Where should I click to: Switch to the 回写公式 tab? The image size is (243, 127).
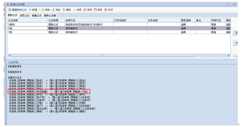coord(24,16)
